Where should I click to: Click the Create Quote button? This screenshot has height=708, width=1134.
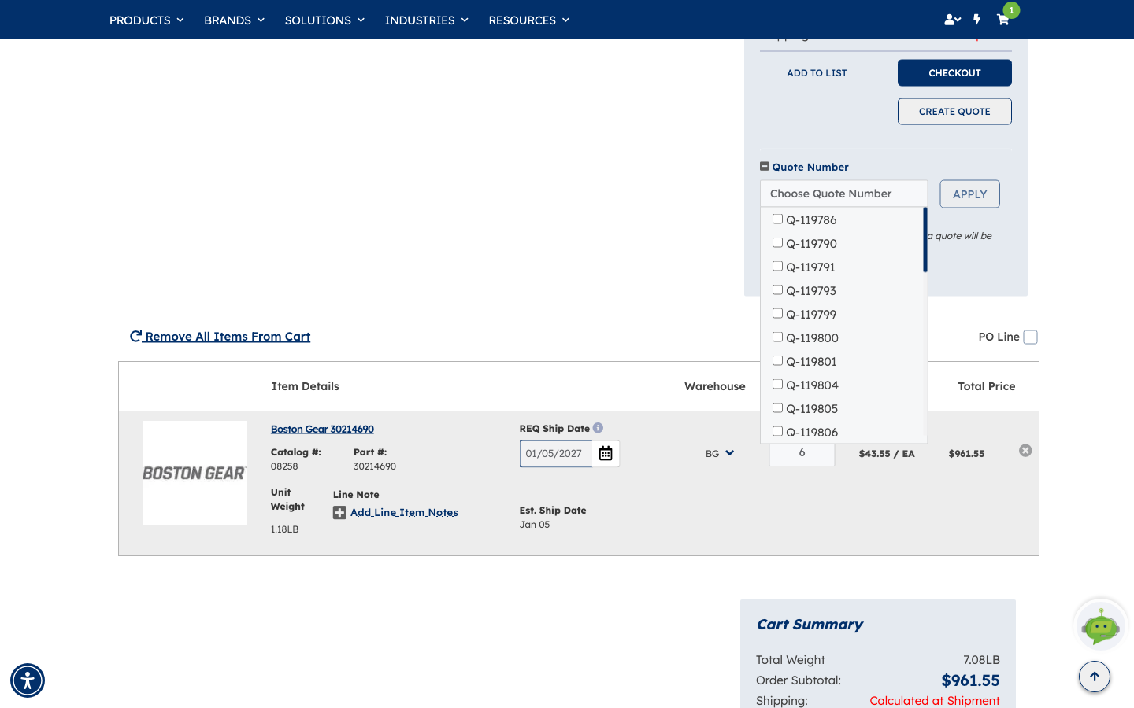[954, 112]
